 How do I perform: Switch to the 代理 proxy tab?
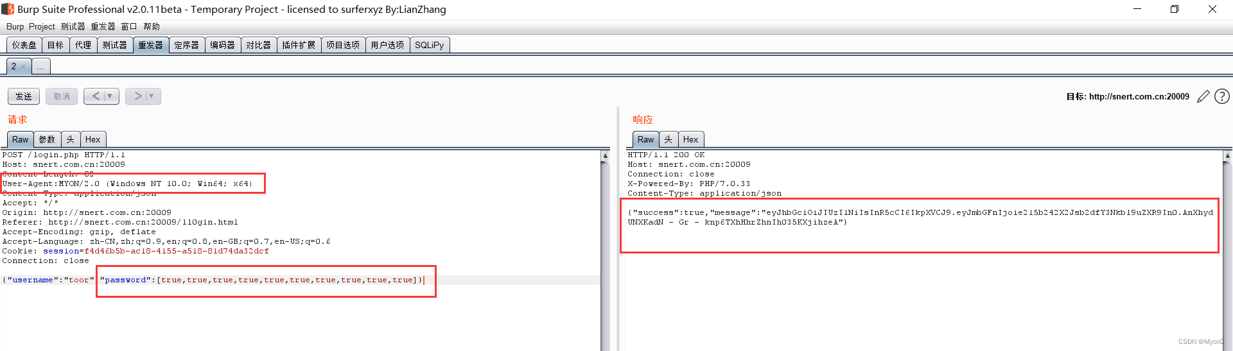[x=83, y=45]
